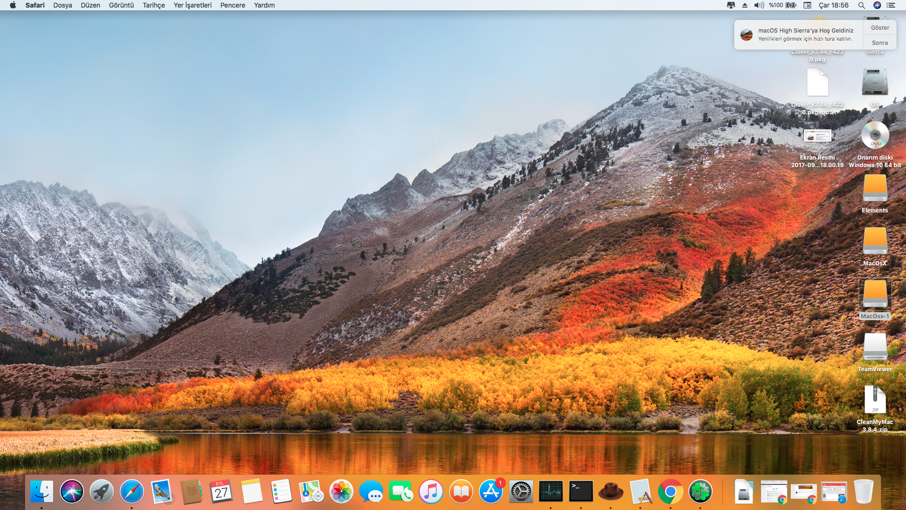Open Terminal from the dock
This screenshot has width=906, height=510.
pos(581,492)
